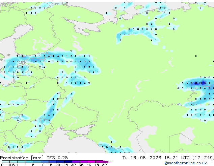Click the 'Precipitation [mm]' title text

(x=22, y=158)
